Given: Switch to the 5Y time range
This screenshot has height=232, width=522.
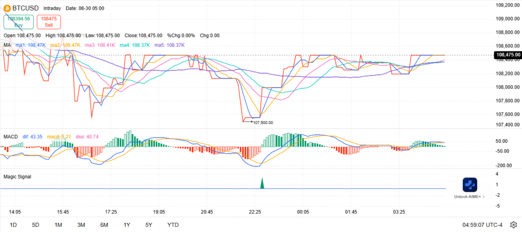Looking at the screenshot, I should pyautogui.click(x=148, y=225).
